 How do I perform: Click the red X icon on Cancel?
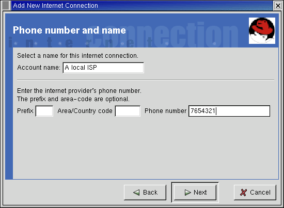coord(243,193)
